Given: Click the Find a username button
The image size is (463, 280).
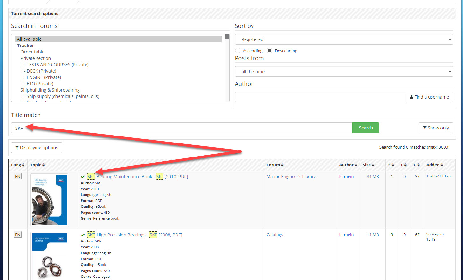Looking at the screenshot, I should pyautogui.click(x=429, y=97).
